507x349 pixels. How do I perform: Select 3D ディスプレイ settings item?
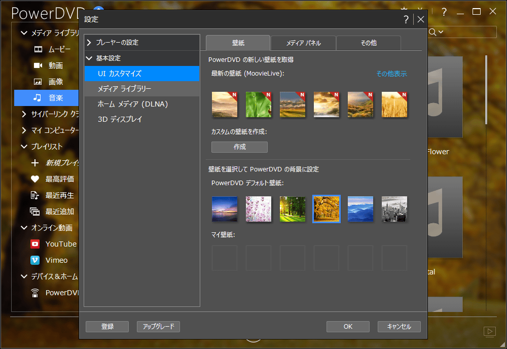coord(141,119)
